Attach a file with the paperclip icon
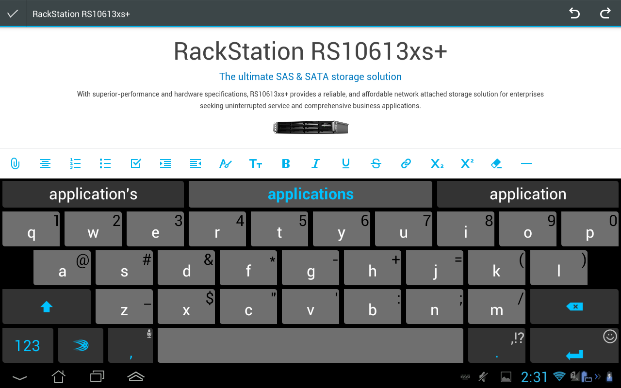The height and width of the screenshot is (388, 621). click(x=15, y=163)
